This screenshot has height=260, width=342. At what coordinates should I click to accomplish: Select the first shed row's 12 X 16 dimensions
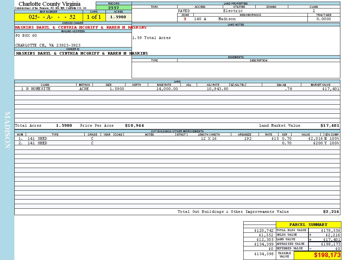click(208, 138)
